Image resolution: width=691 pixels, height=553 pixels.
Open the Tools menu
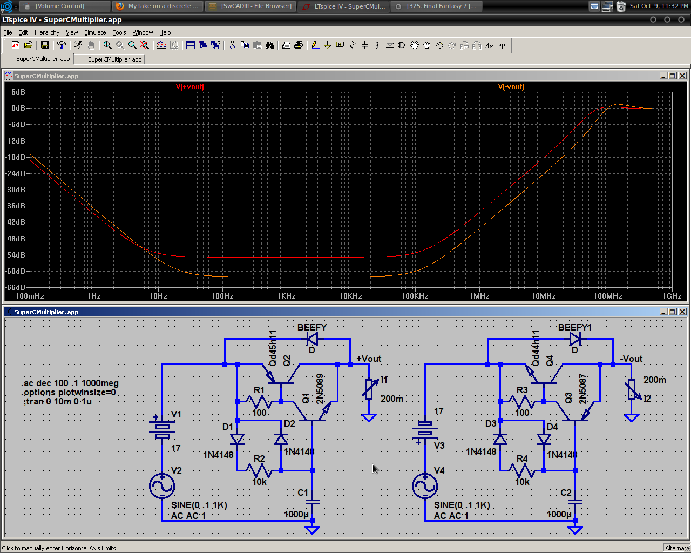(x=119, y=32)
